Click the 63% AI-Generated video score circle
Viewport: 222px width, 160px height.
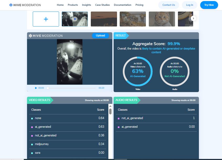pos(138,71)
